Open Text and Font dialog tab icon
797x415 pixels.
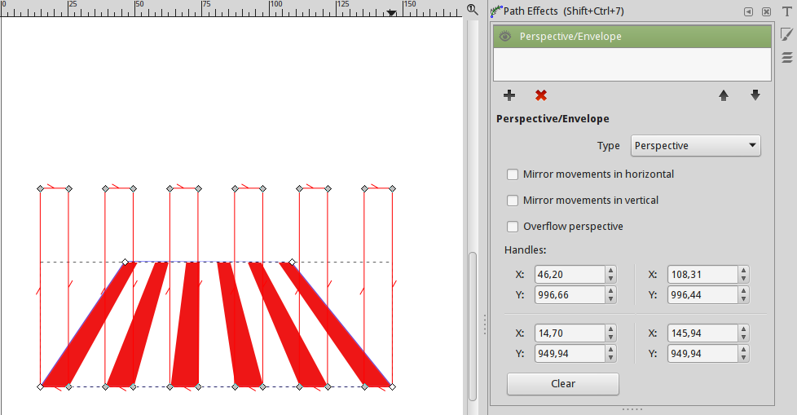coord(786,11)
